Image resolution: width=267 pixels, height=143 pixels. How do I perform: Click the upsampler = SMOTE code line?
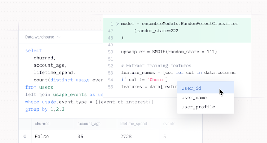(169, 52)
